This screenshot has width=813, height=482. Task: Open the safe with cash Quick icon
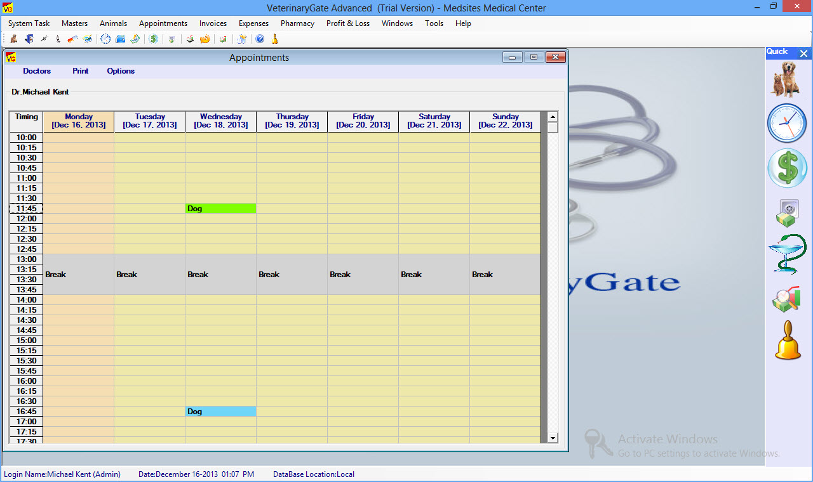pos(786,213)
